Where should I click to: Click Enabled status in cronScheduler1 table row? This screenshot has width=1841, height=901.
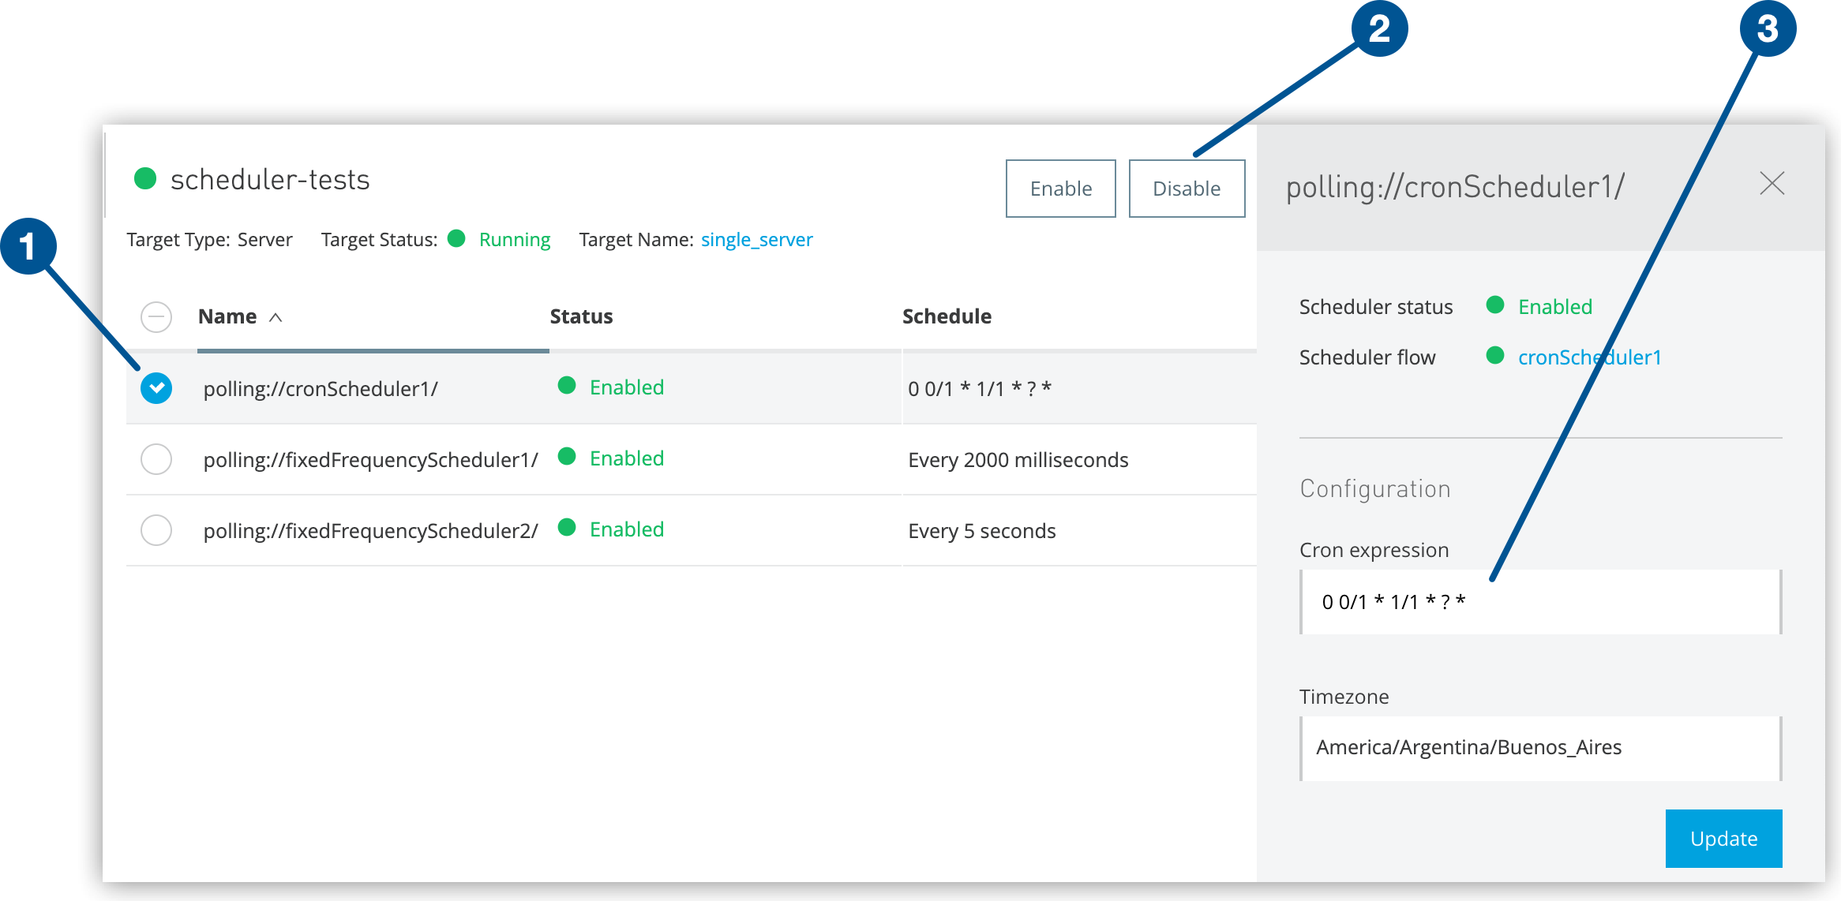coord(627,387)
